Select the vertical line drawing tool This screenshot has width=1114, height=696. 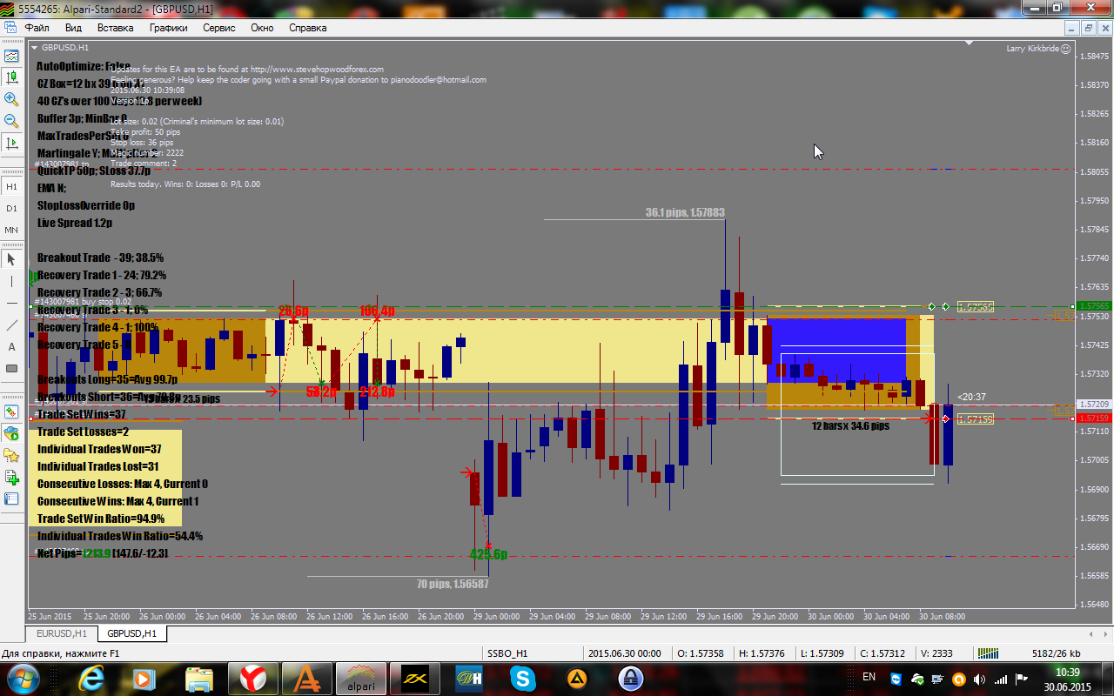point(11,281)
